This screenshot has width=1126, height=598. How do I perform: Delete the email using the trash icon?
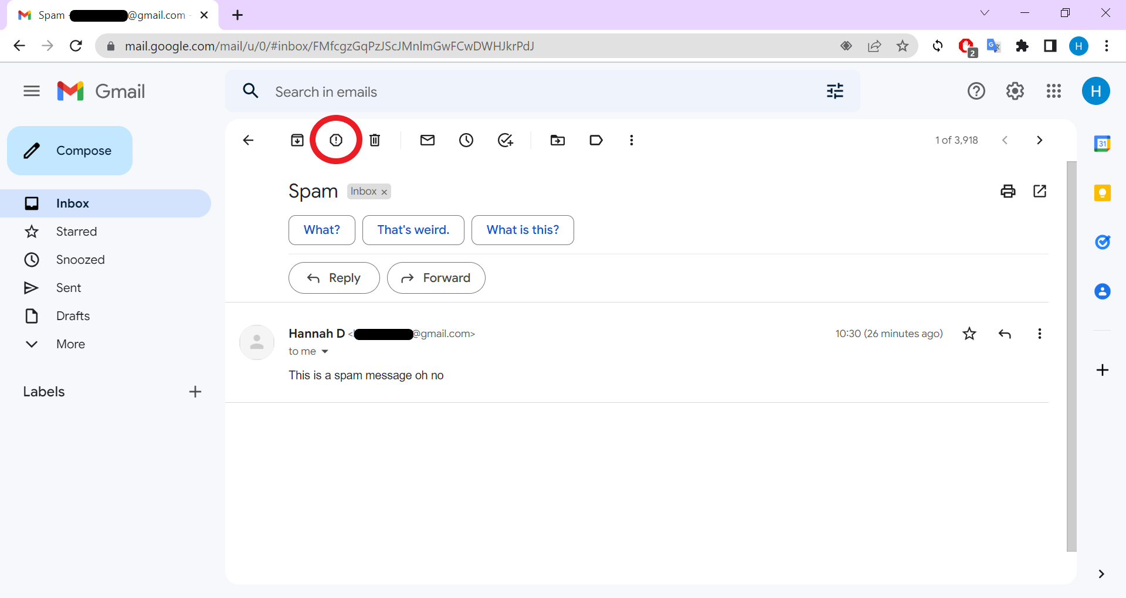375,140
